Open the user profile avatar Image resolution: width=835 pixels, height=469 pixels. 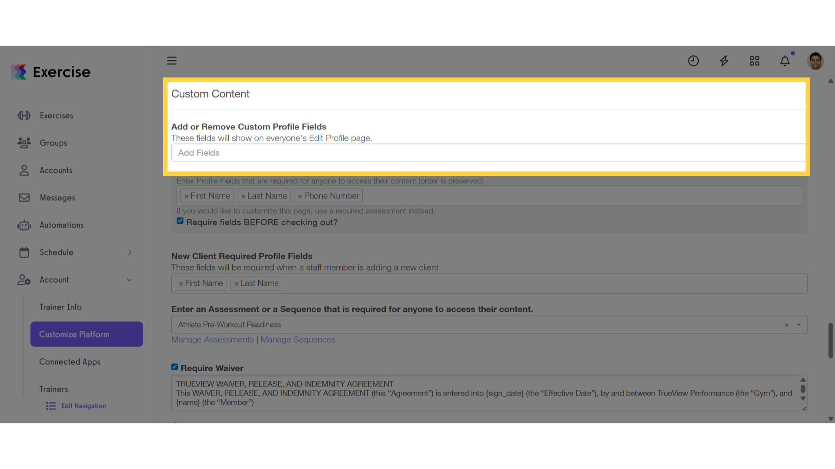click(x=815, y=61)
